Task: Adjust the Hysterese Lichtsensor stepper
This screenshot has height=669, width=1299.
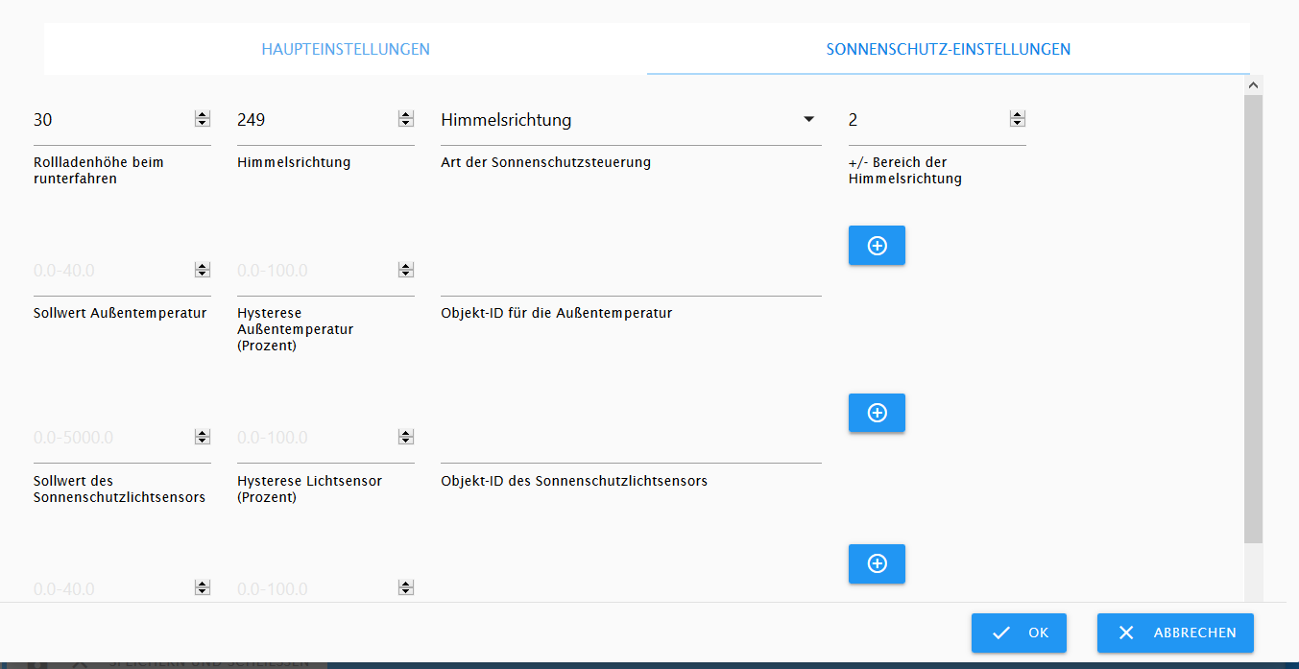Action: pyautogui.click(x=406, y=437)
